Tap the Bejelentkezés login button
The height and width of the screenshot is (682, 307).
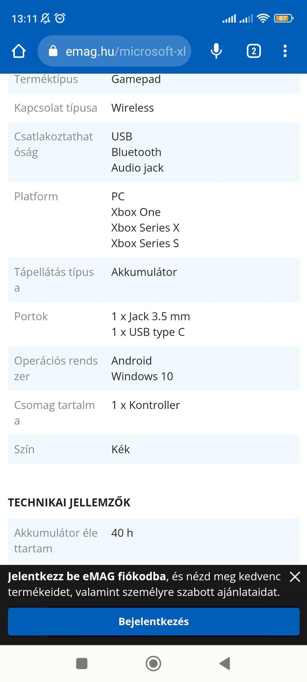click(x=153, y=621)
